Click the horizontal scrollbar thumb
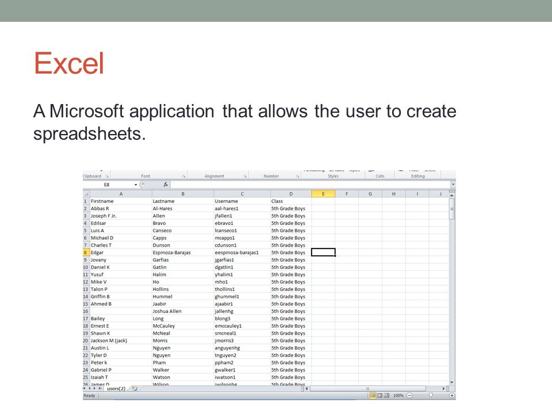552x414 pixels. pos(367,389)
